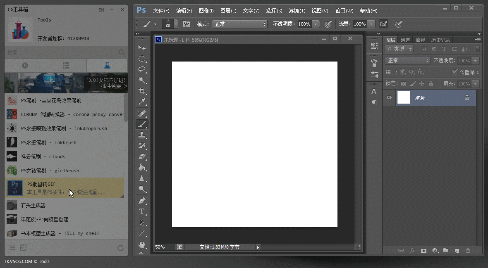488x268 pixels.
Task: Select the Pen tool
Action: (x=142, y=201)
